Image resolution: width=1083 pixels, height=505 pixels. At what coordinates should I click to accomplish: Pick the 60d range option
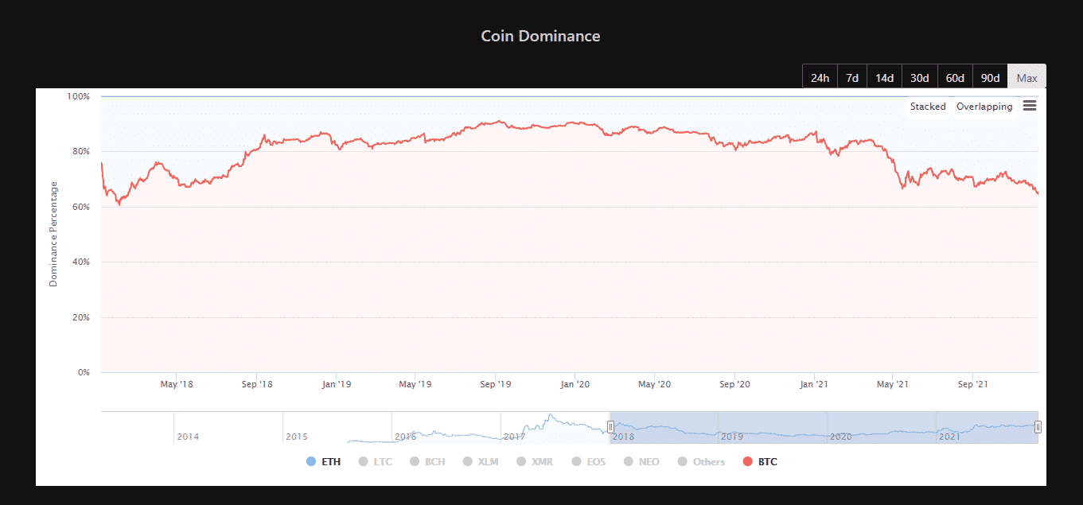pyautogui.click(x=955, y=78)
